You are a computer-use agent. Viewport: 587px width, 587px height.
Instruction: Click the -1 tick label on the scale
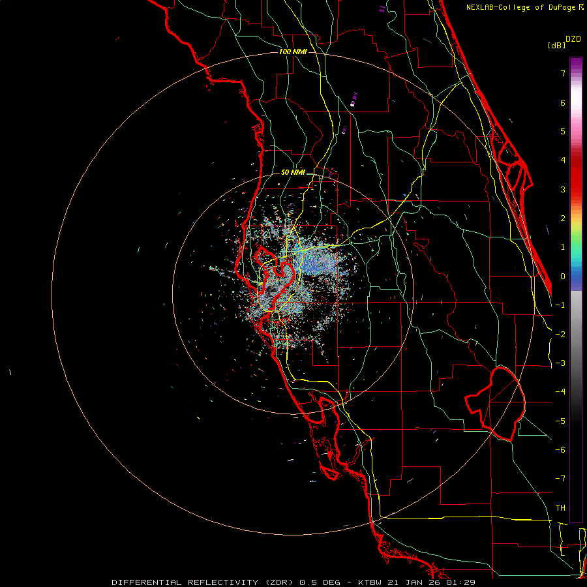[560, 305]
